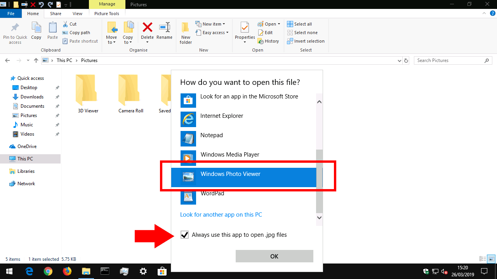Open the Picture Tools tab
This screenshot has height=279, width=497.
(x=107, y=14)
